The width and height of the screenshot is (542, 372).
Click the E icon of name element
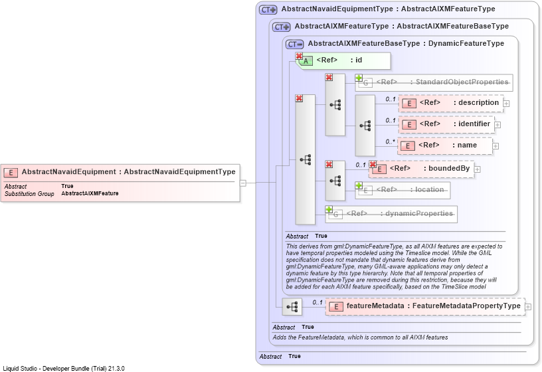(x=408, y=146)
